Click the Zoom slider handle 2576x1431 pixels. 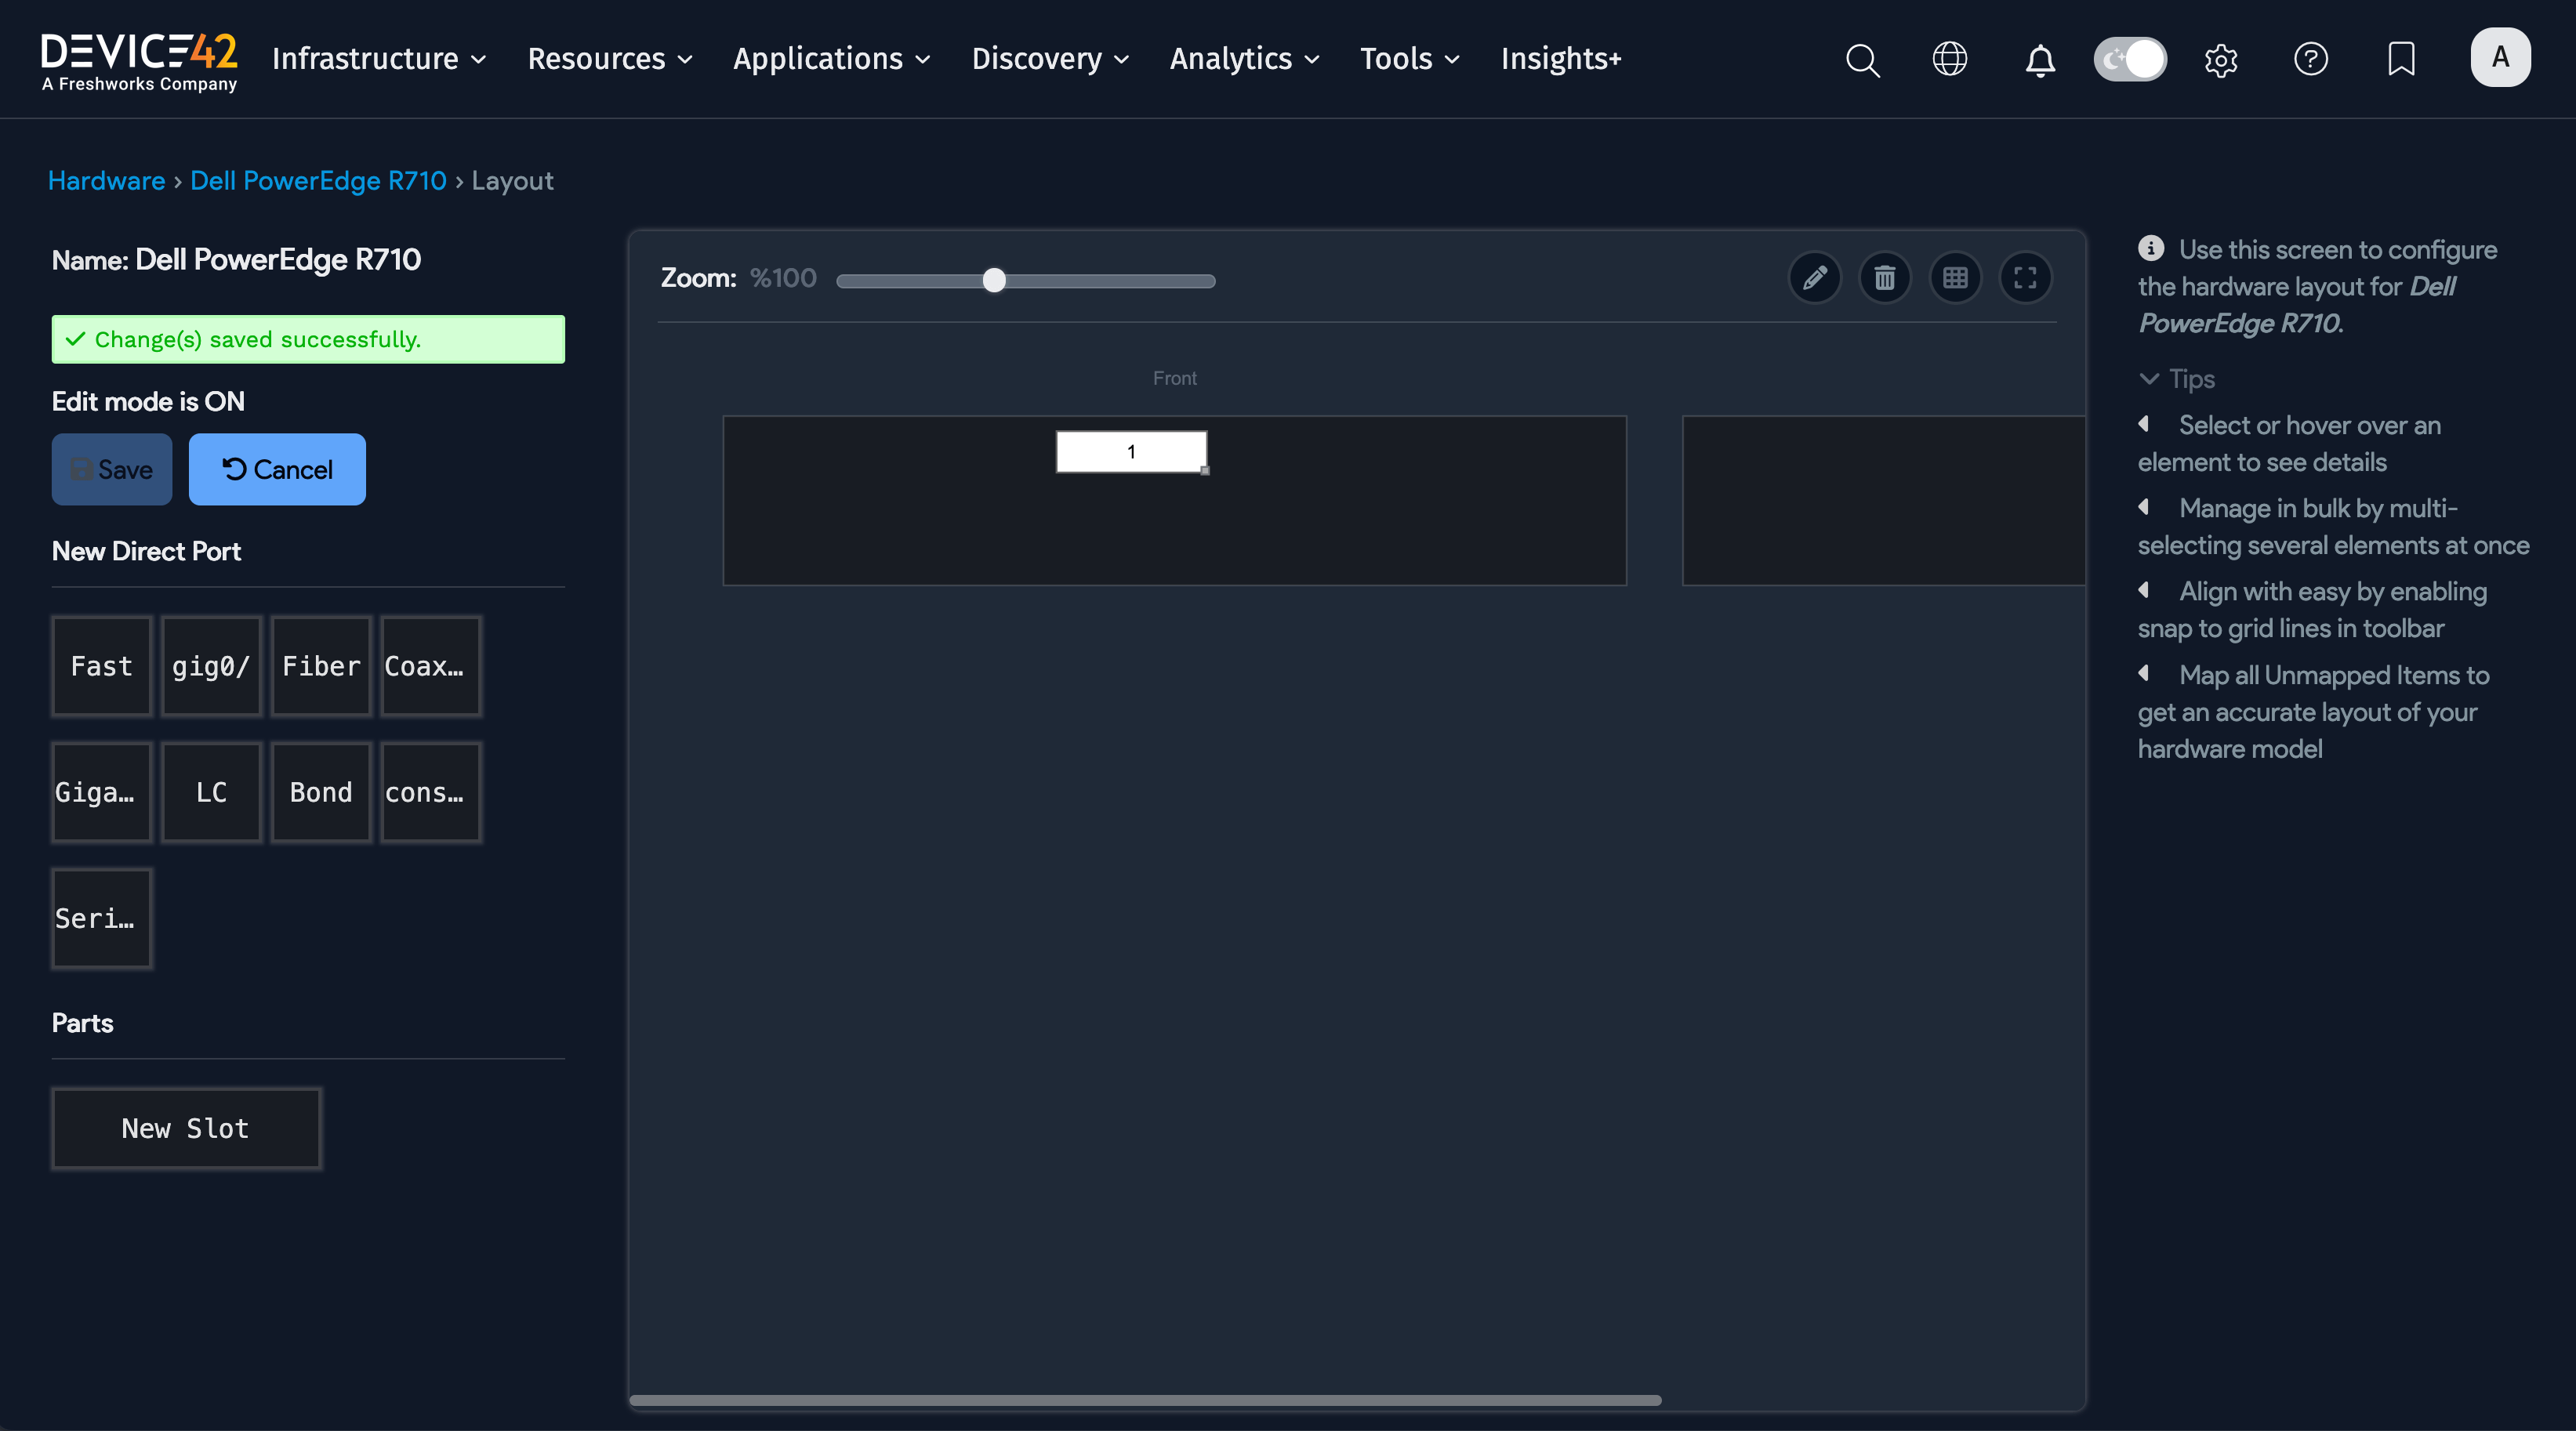click(993, 281)
